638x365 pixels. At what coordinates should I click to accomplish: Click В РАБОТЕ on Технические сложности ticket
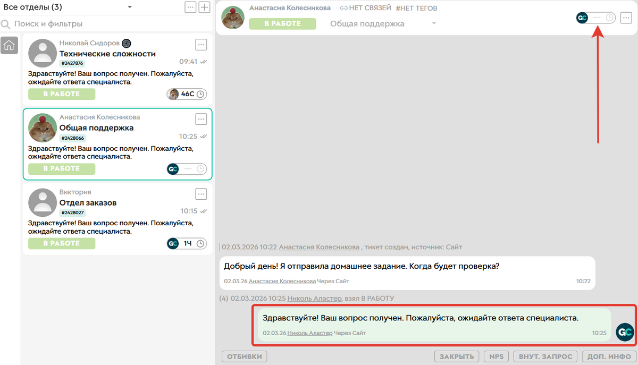pos(62,94)
